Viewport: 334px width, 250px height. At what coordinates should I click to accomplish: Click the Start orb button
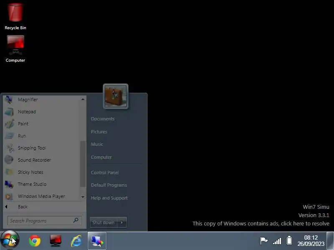(x=10, y=240)
